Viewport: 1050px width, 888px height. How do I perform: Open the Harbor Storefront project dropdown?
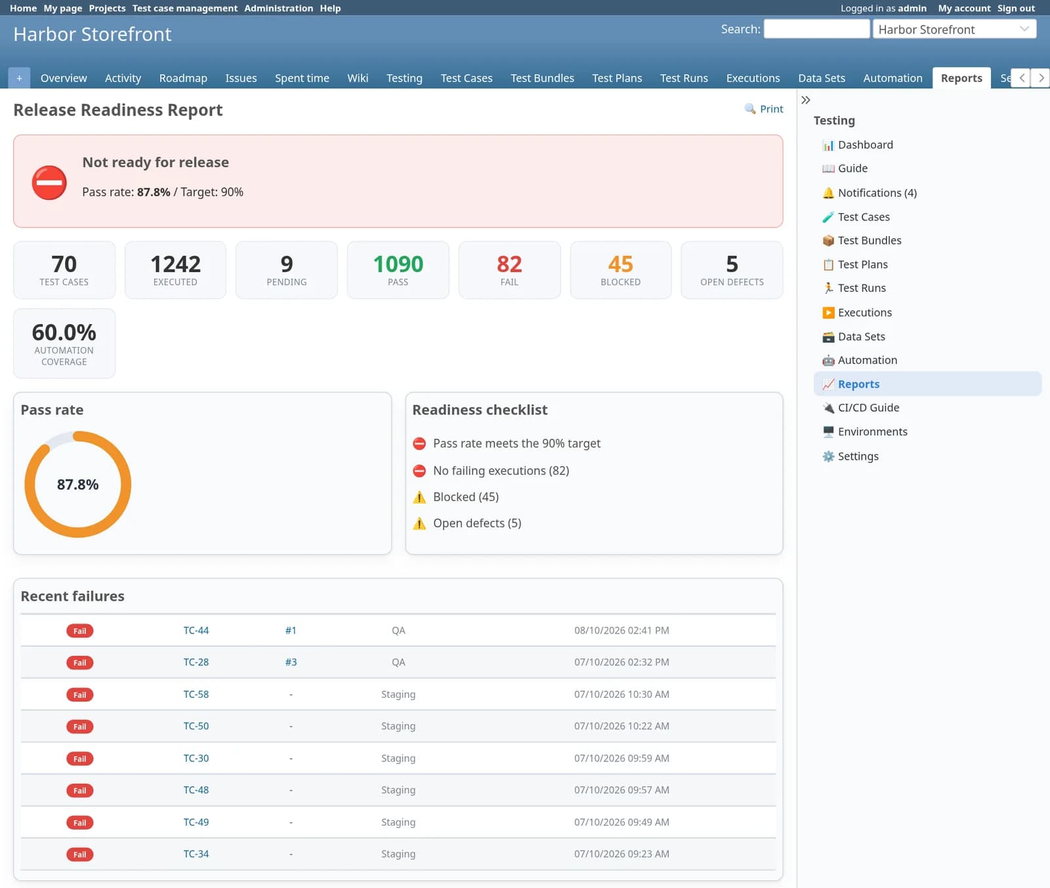954,29
